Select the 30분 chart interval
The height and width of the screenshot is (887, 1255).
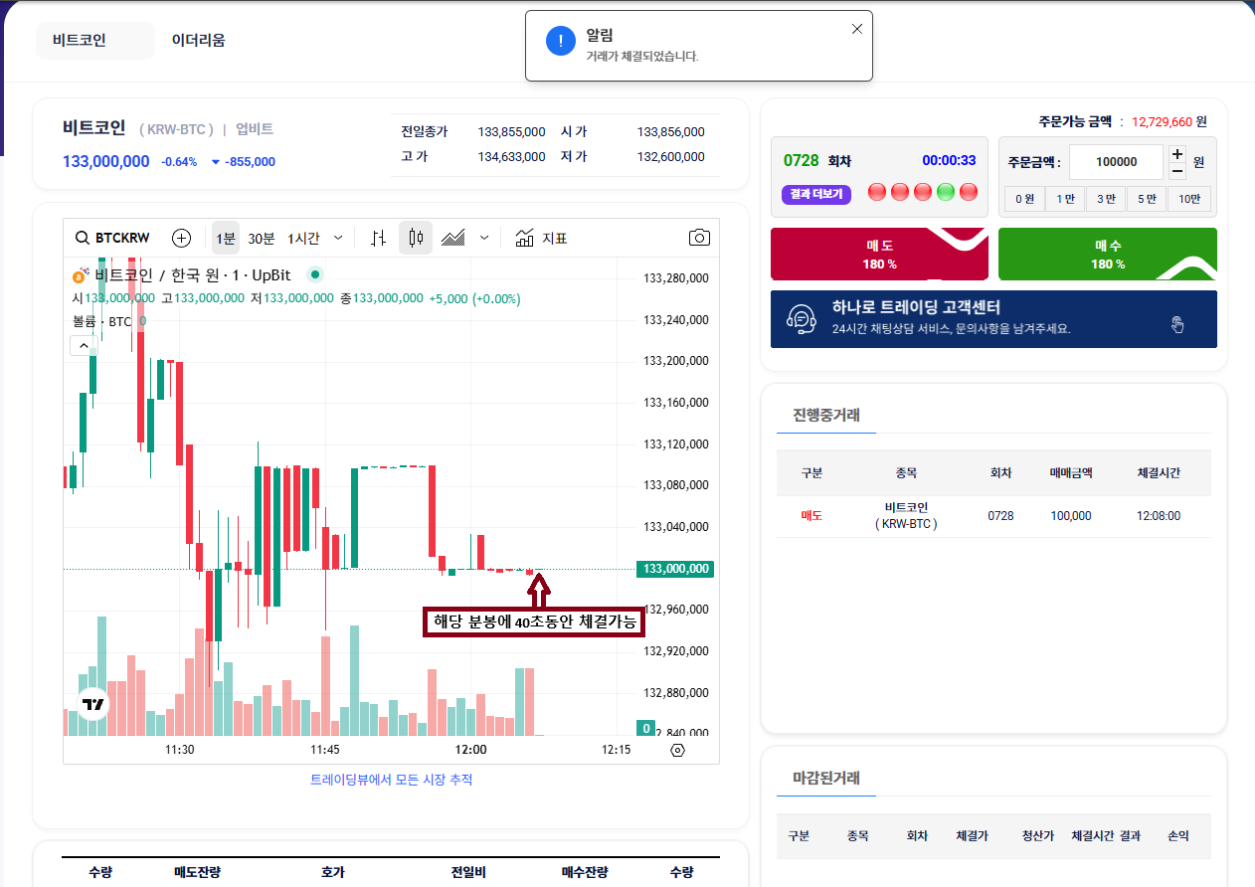tap(261, 238)
